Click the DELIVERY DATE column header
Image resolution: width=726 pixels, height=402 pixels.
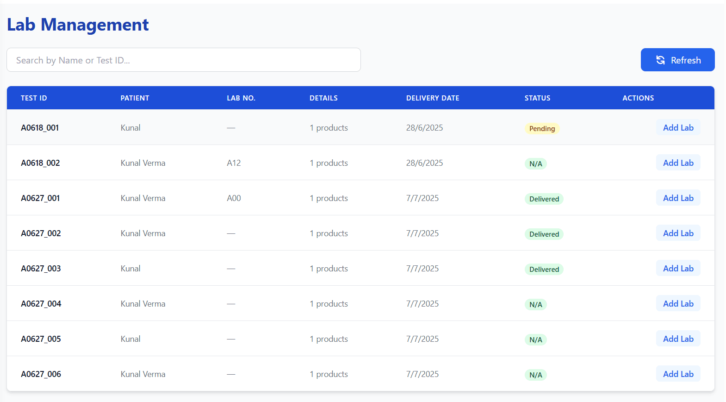pos(432,98)
